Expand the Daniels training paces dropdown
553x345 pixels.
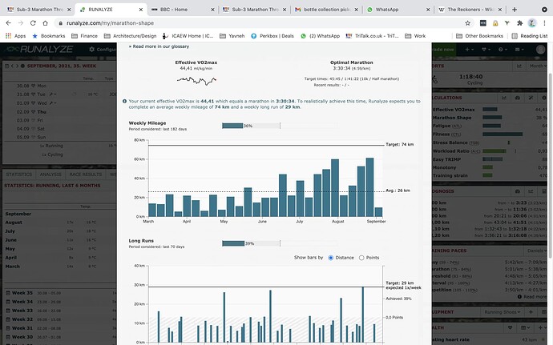(537, 251)
